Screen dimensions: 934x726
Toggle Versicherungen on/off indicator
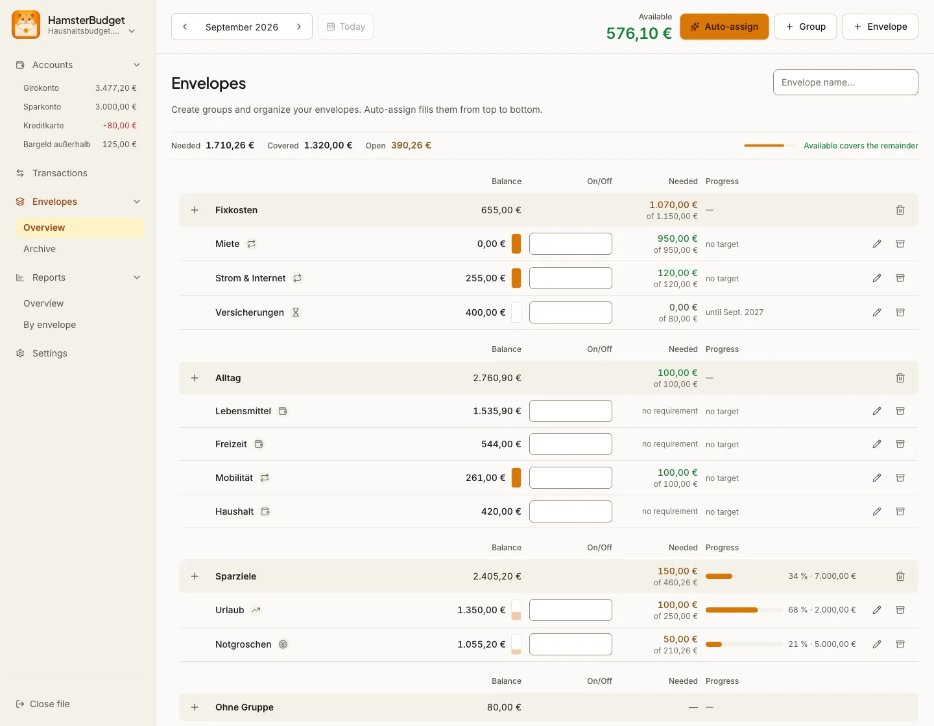pos(516,312)
